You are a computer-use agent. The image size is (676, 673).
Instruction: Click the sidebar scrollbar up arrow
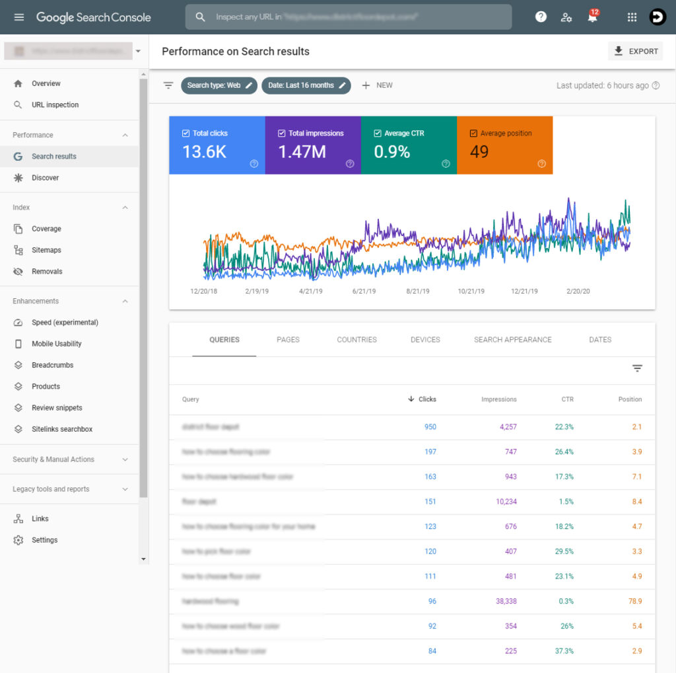tap(143, 74)
